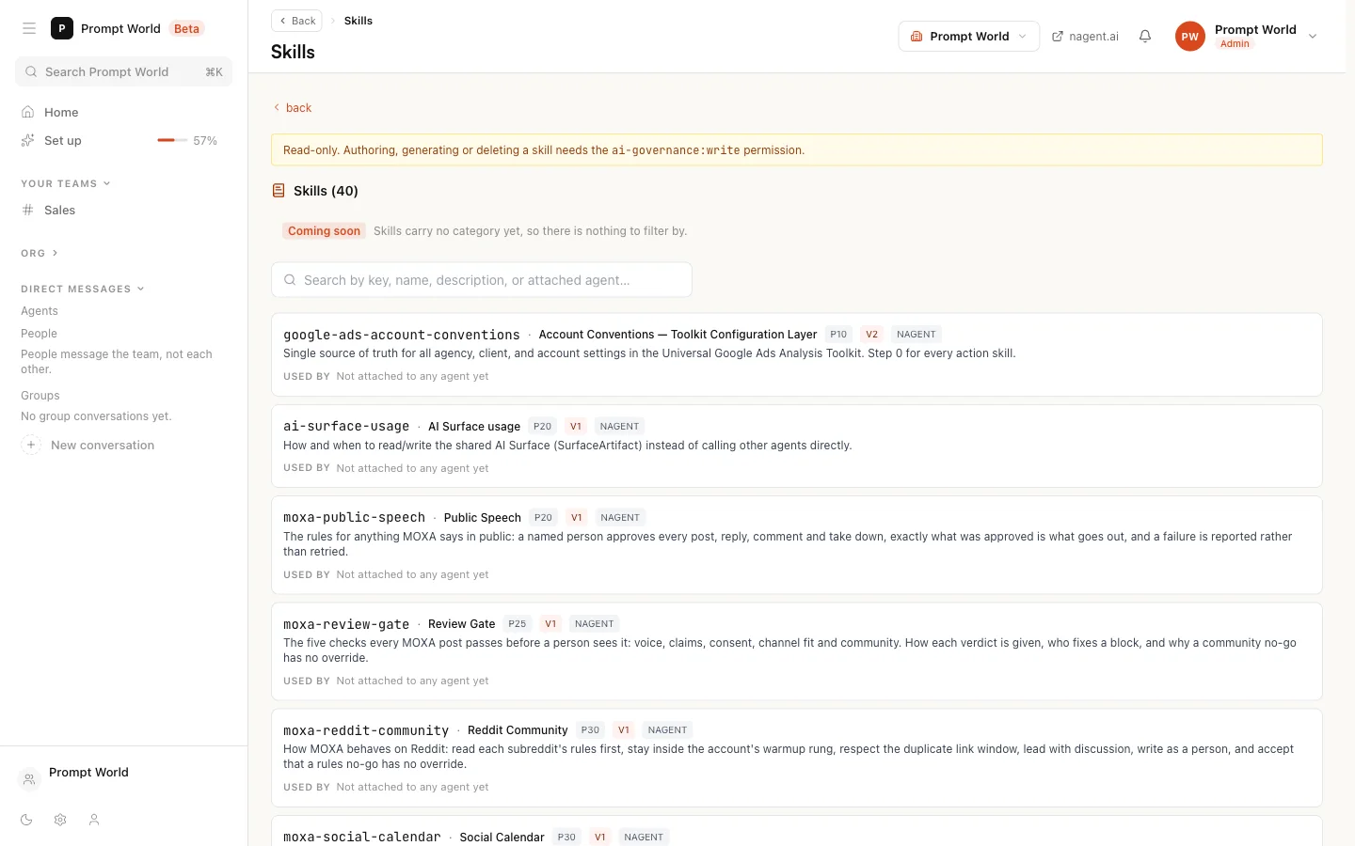Click the Skills (40) book icon

click(279, 191)
